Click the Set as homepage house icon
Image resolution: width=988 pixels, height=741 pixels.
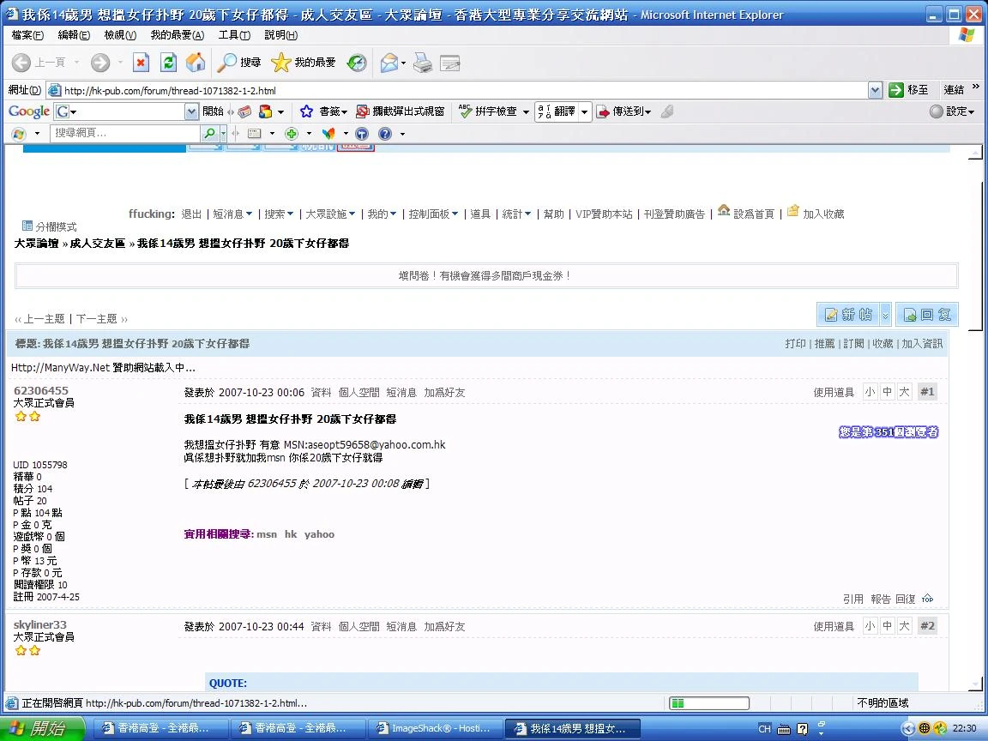pos(723,210)
